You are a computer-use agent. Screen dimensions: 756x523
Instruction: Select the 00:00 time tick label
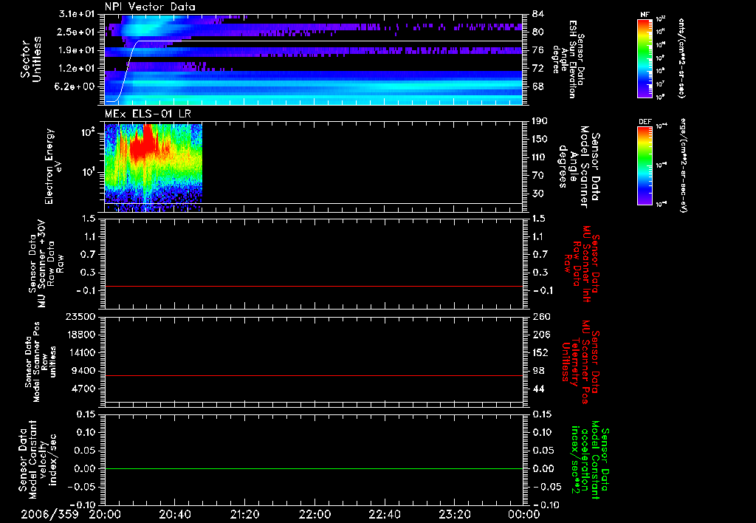click(524, 515)
